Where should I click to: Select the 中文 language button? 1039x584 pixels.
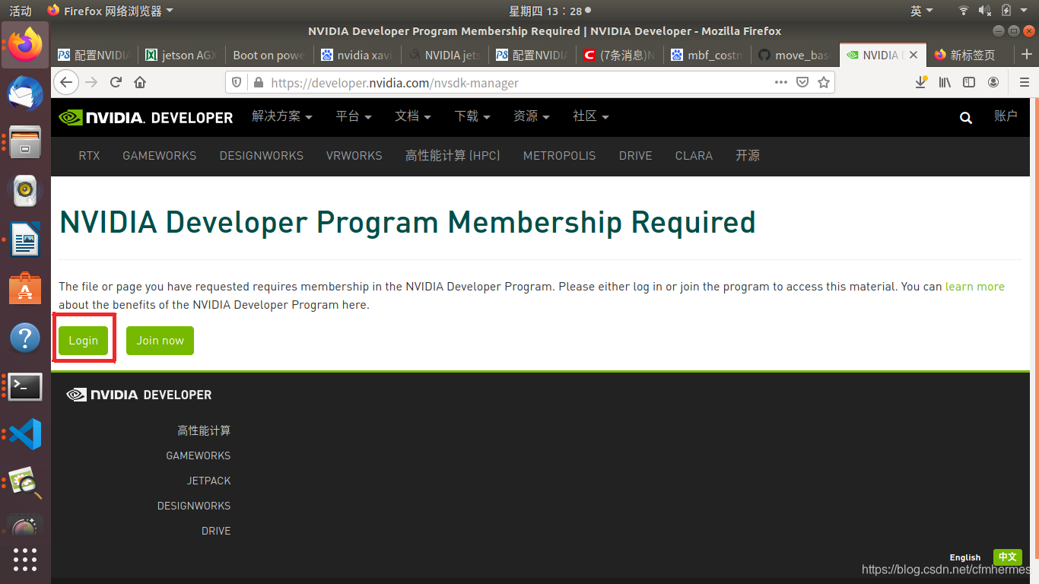pyautogui.click(x=1007, y=557)
